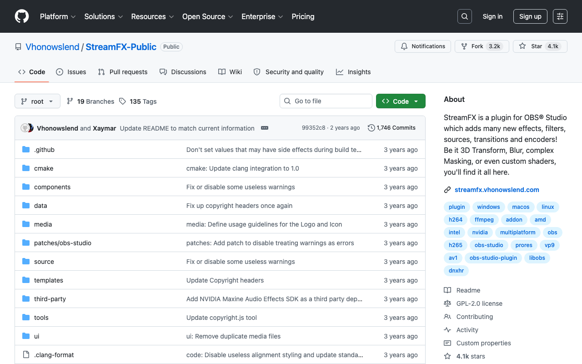Switch to the Issues tab
The image size is (582, 364).
point(71,72)
